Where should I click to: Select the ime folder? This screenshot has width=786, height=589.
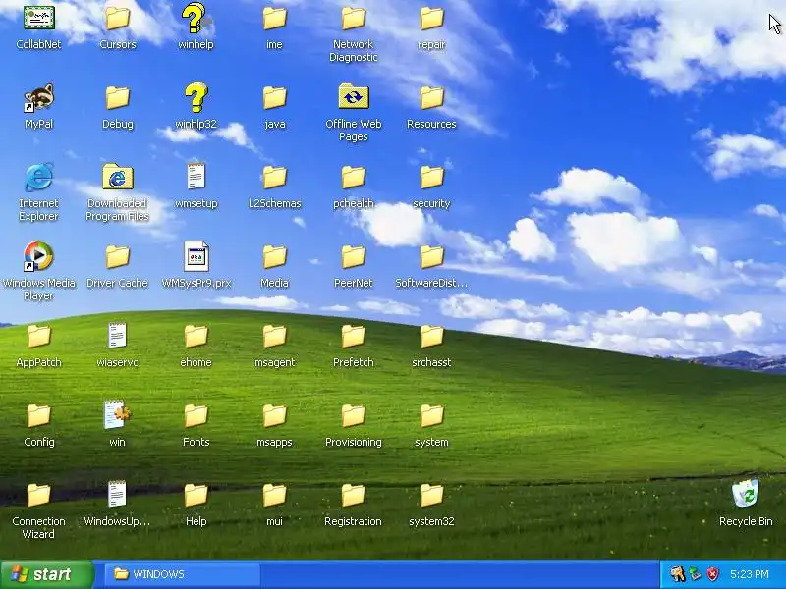tap(275, 19)
